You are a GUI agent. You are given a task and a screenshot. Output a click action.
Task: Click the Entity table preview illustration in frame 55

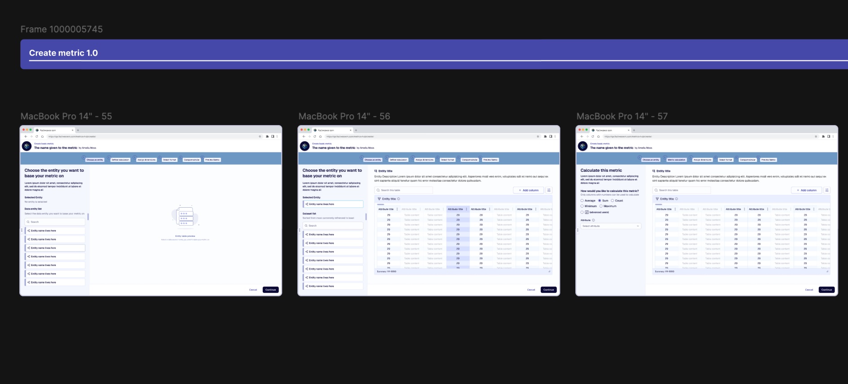(185, 217)
